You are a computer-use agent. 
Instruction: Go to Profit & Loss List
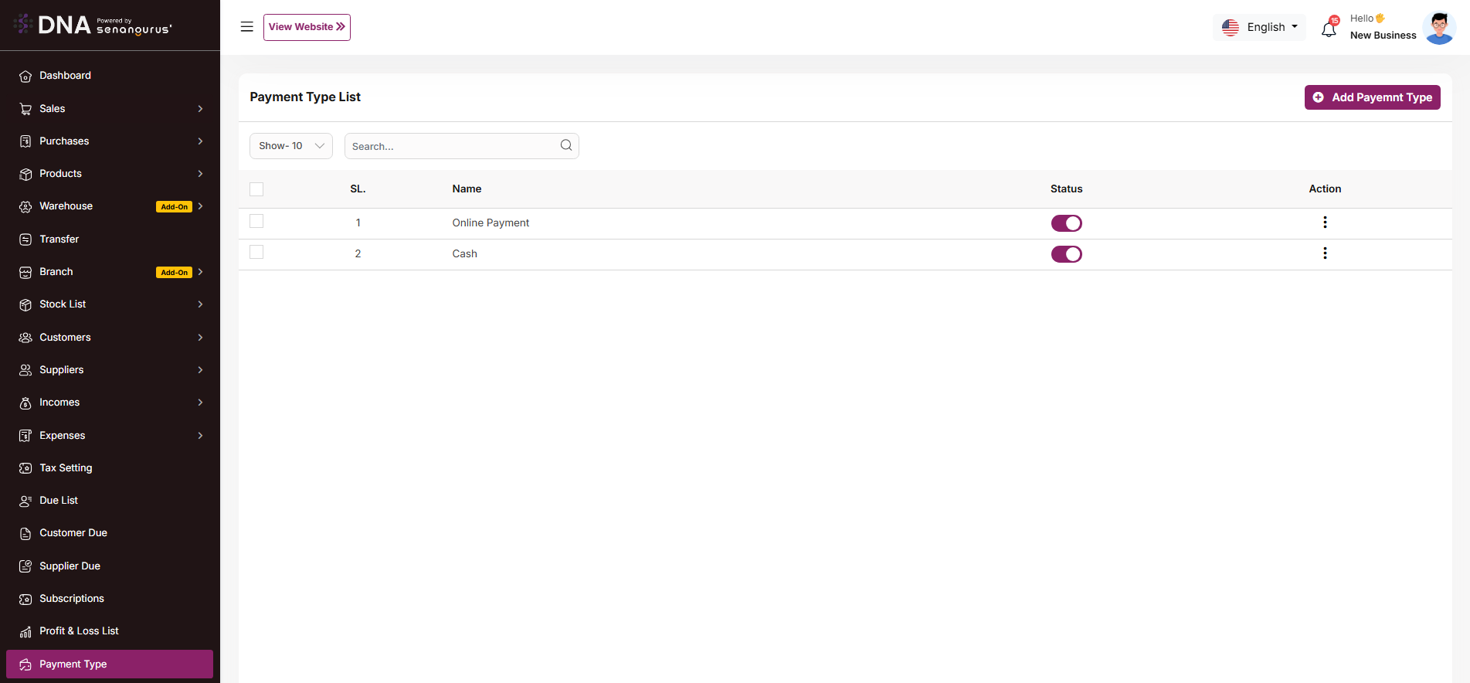79,631
